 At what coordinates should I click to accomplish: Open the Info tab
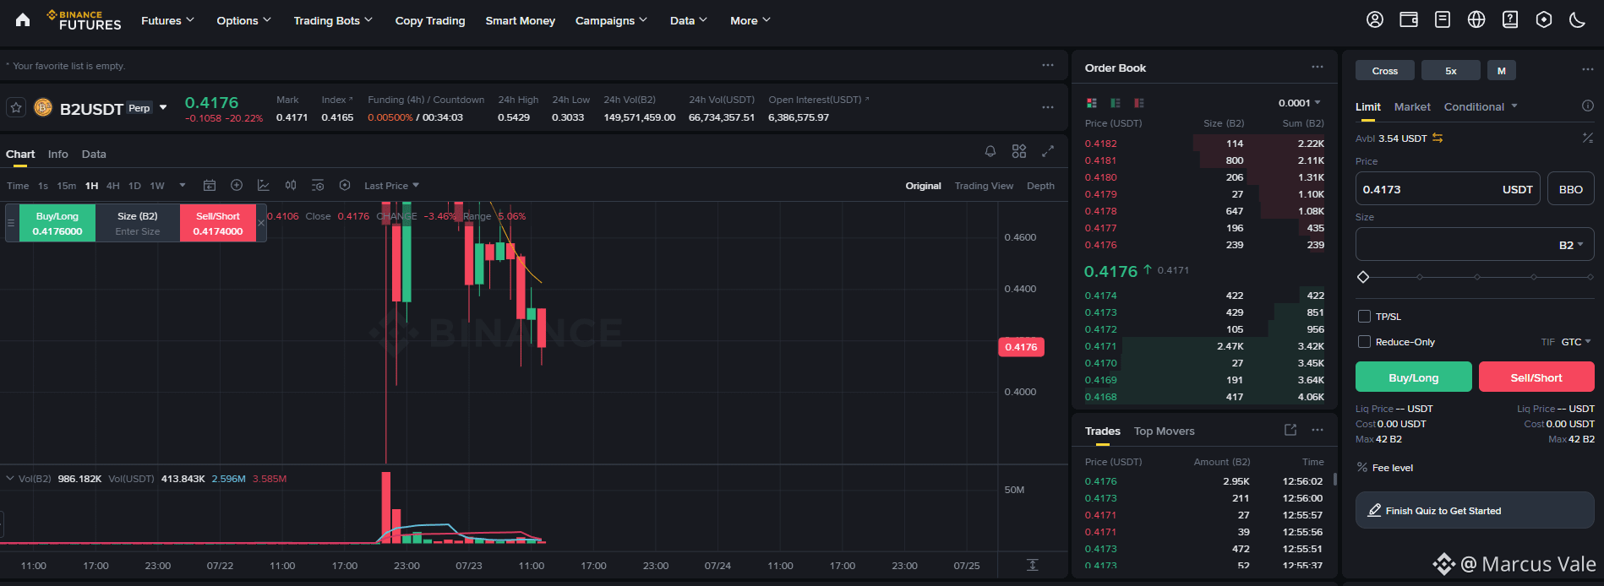(57, 154)
